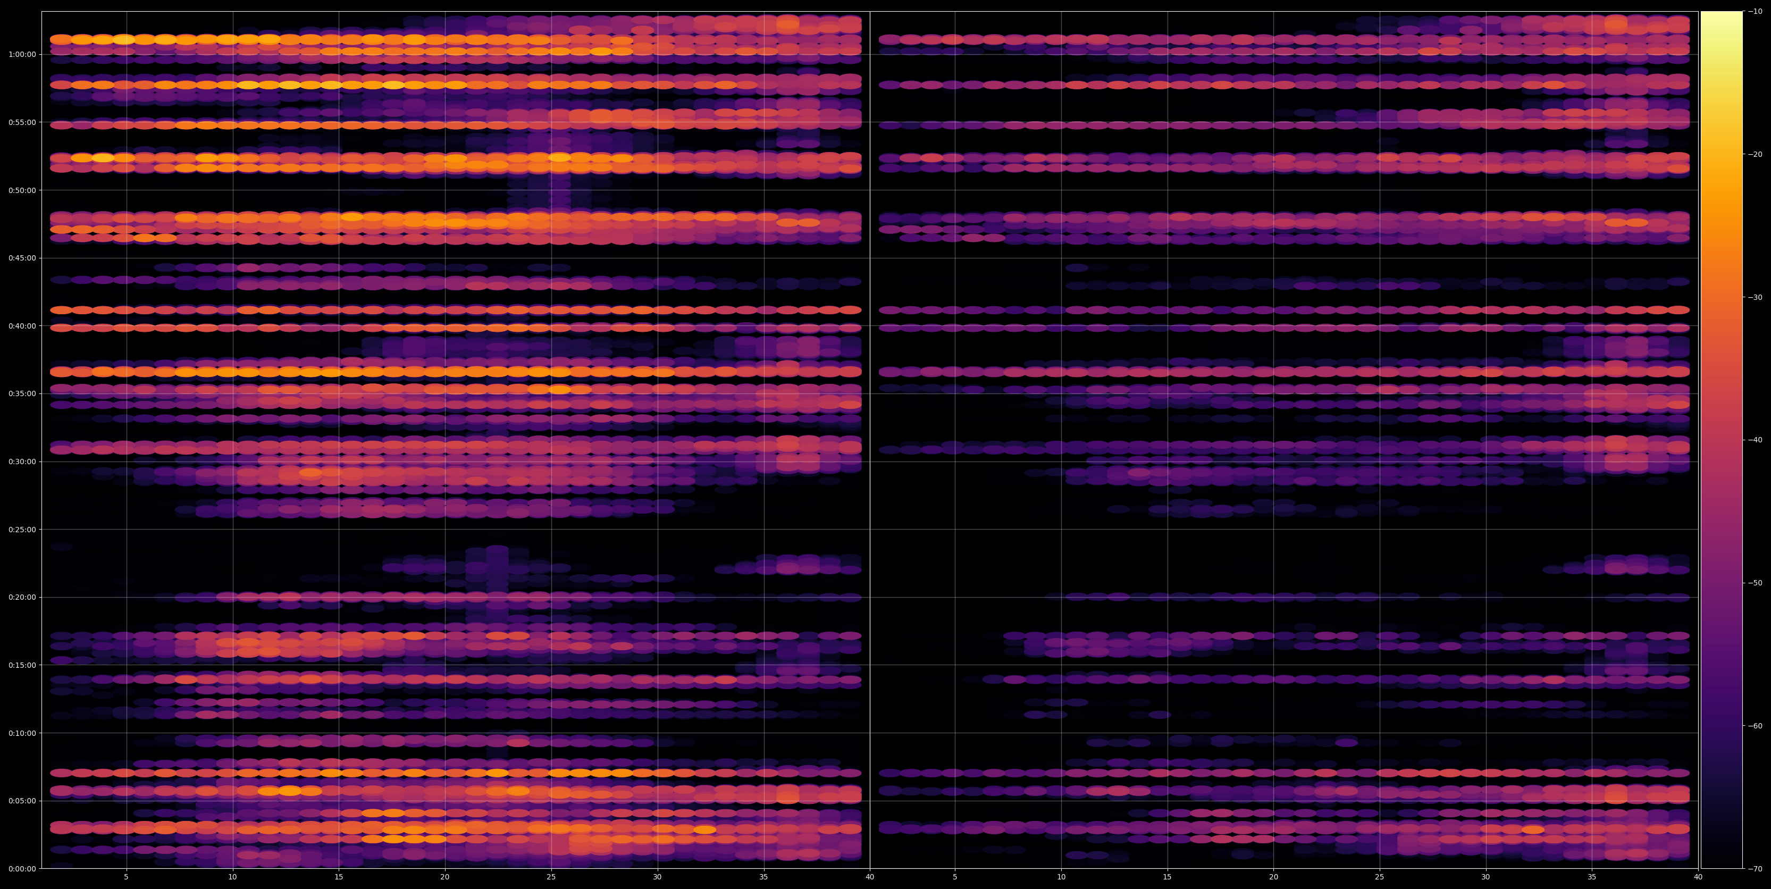Image resolution: width=1771 pixels, height=889 pixels.
Task: Select x-axis tick label 10 of left plot
Action: [x=232, y=877]
